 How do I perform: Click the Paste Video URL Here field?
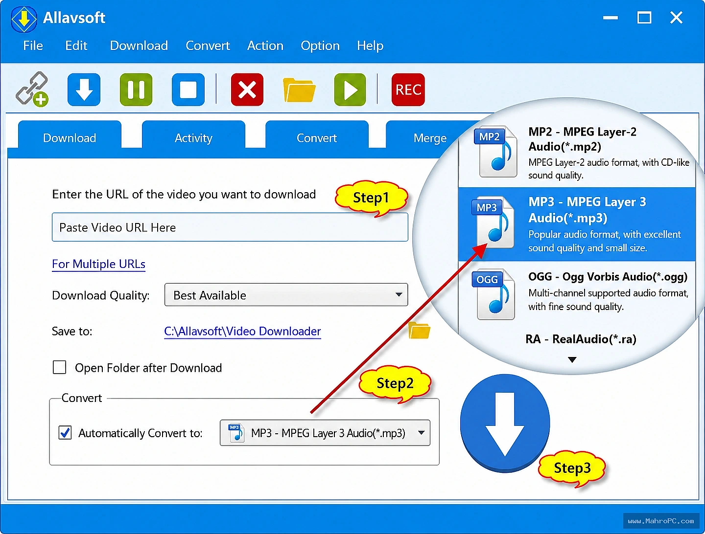click(230, 227)
